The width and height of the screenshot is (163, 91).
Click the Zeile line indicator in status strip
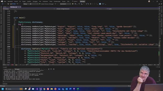145,65
